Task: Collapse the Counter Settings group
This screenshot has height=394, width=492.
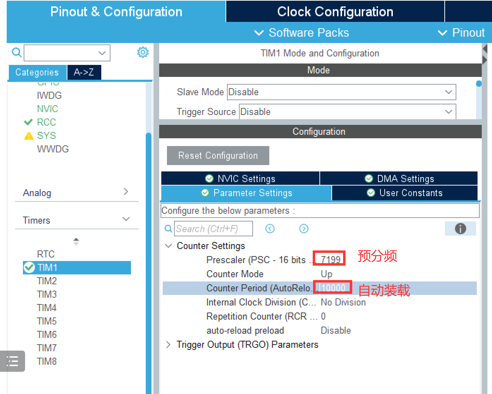Action: coord(169,246)
